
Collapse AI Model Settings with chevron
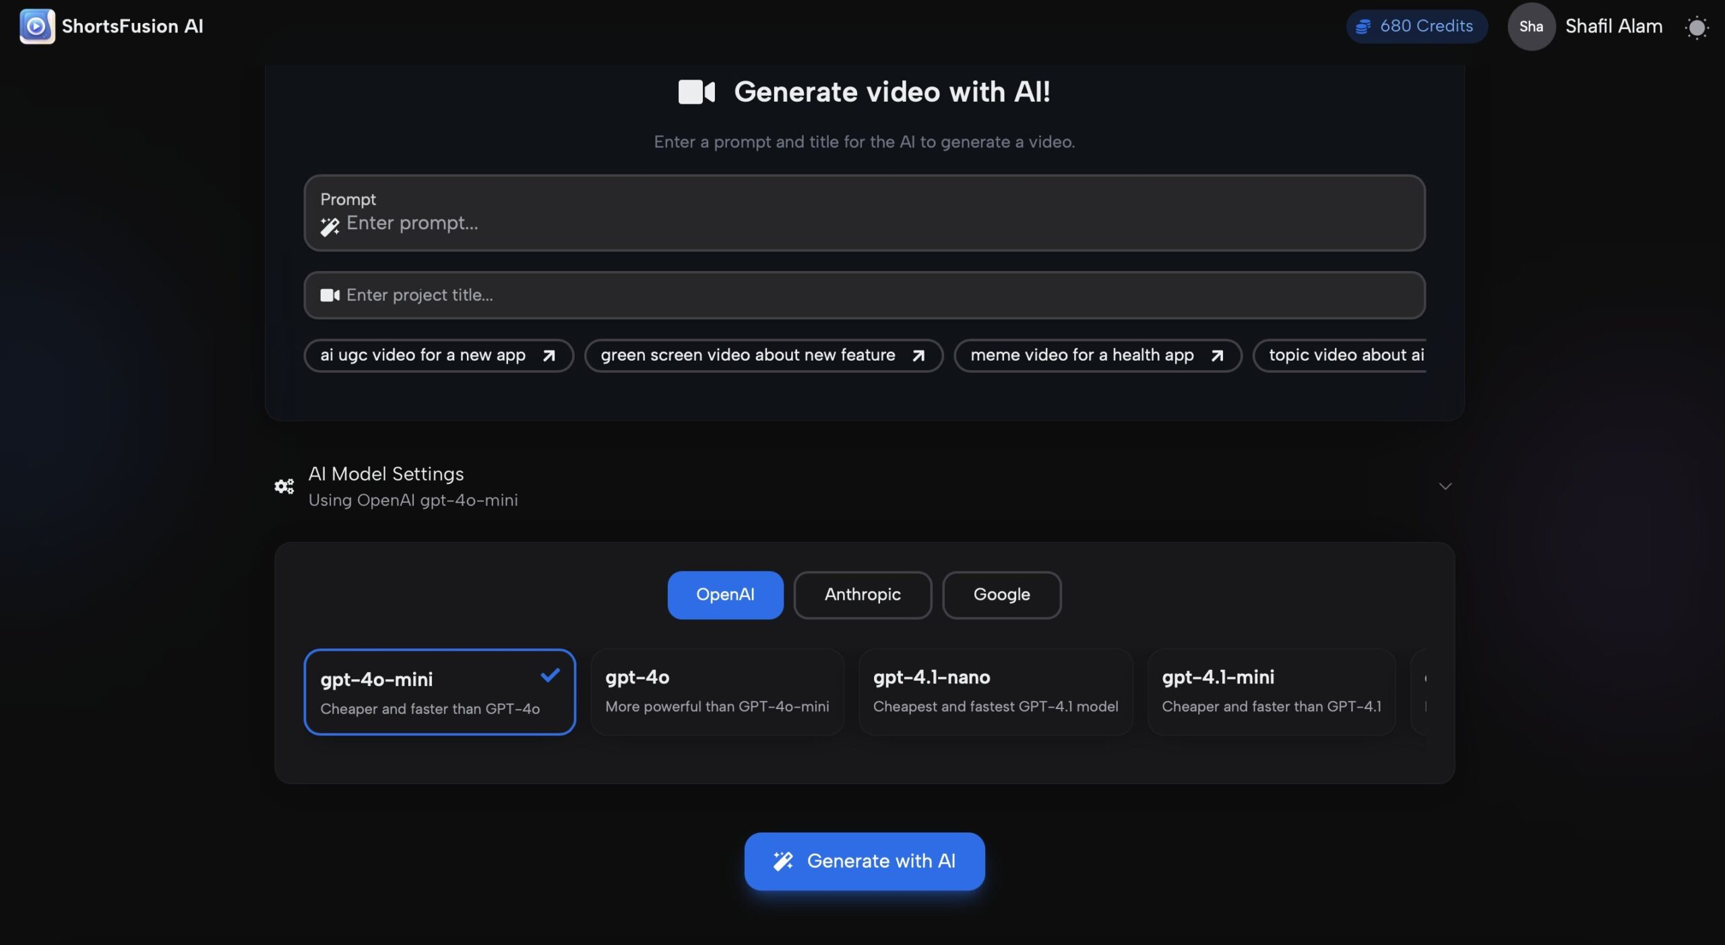click(1445, 486)
